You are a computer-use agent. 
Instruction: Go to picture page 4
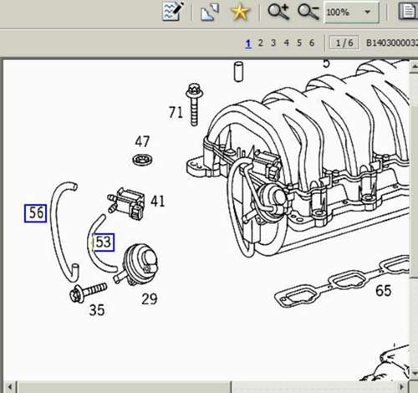click(286, 43)
